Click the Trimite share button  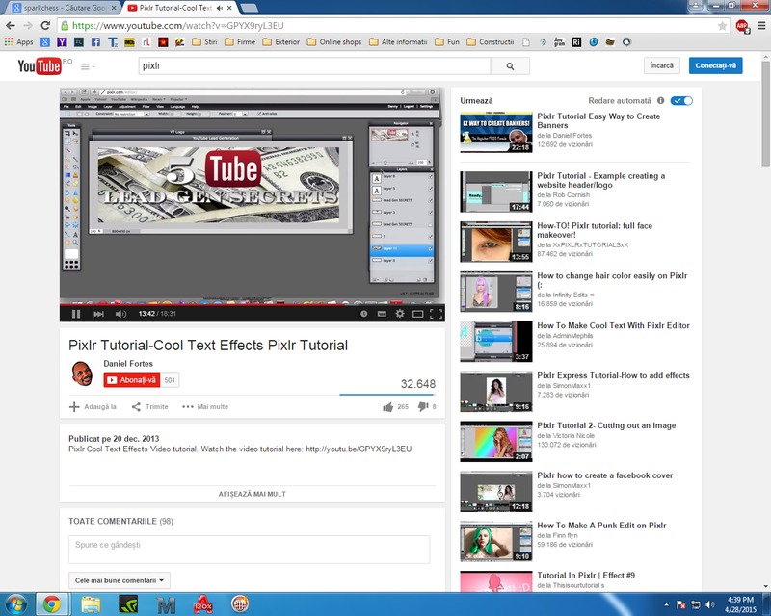(150, 407)
